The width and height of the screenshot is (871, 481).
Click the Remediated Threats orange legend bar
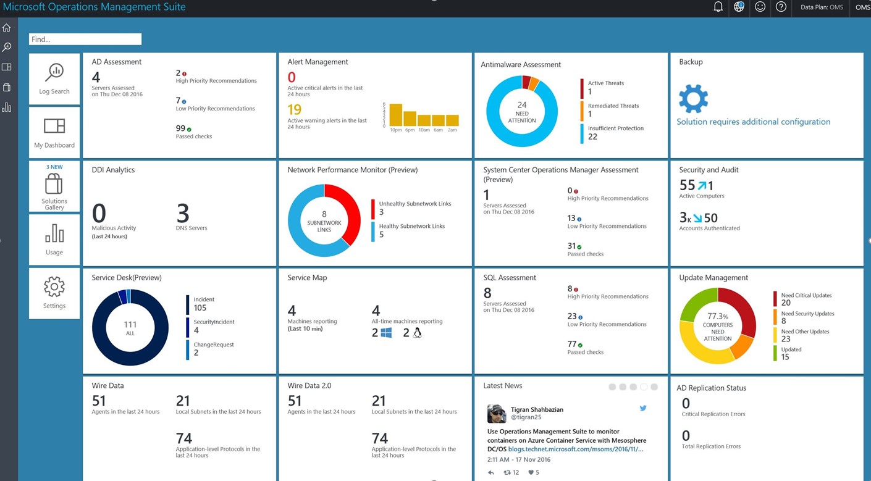point(582,111)
